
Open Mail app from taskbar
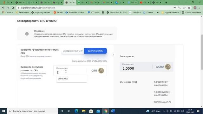[x=98, y=111]
